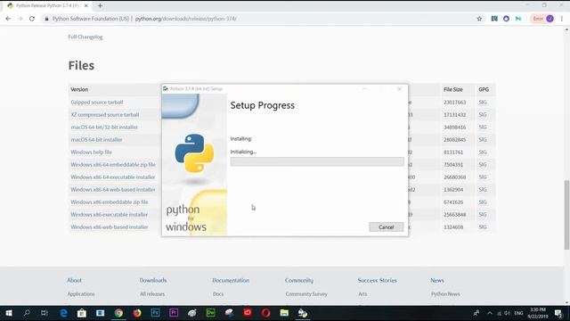Viewport: 570px width, 321px height.
Task: Go forward in browser history
Action: coord(20,19)
